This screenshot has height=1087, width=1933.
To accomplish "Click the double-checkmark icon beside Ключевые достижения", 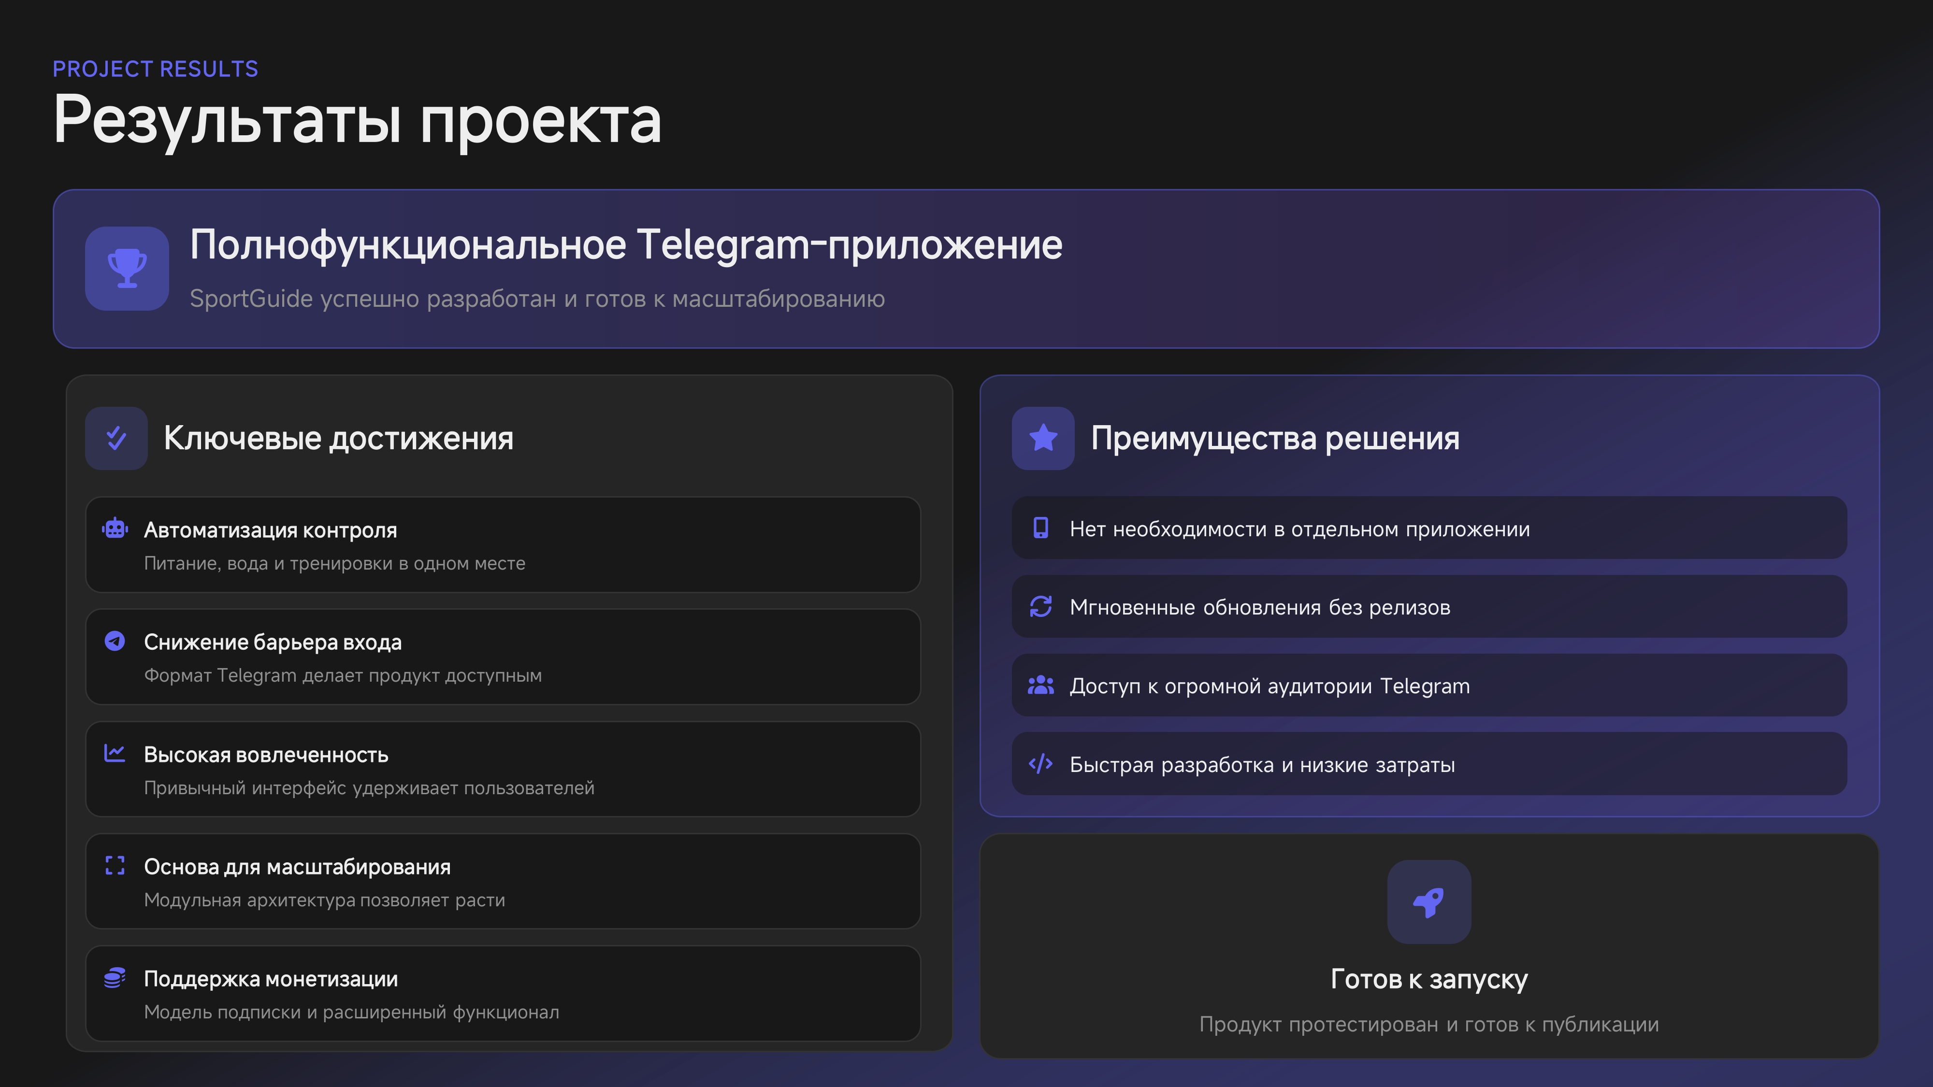I will (116, 438).
